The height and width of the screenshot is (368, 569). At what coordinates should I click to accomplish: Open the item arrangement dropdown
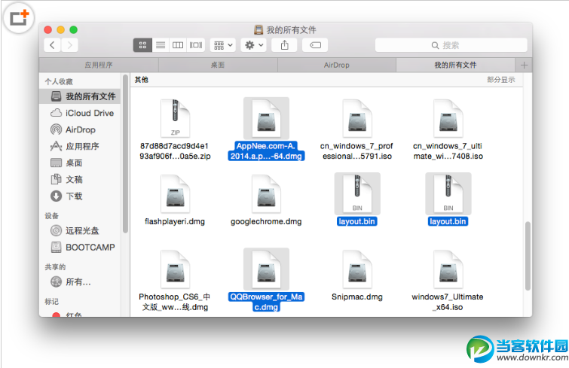coord(223,45)
